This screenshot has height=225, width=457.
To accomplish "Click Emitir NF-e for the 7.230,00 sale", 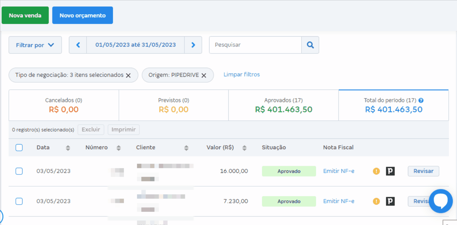I will (339, 201).
